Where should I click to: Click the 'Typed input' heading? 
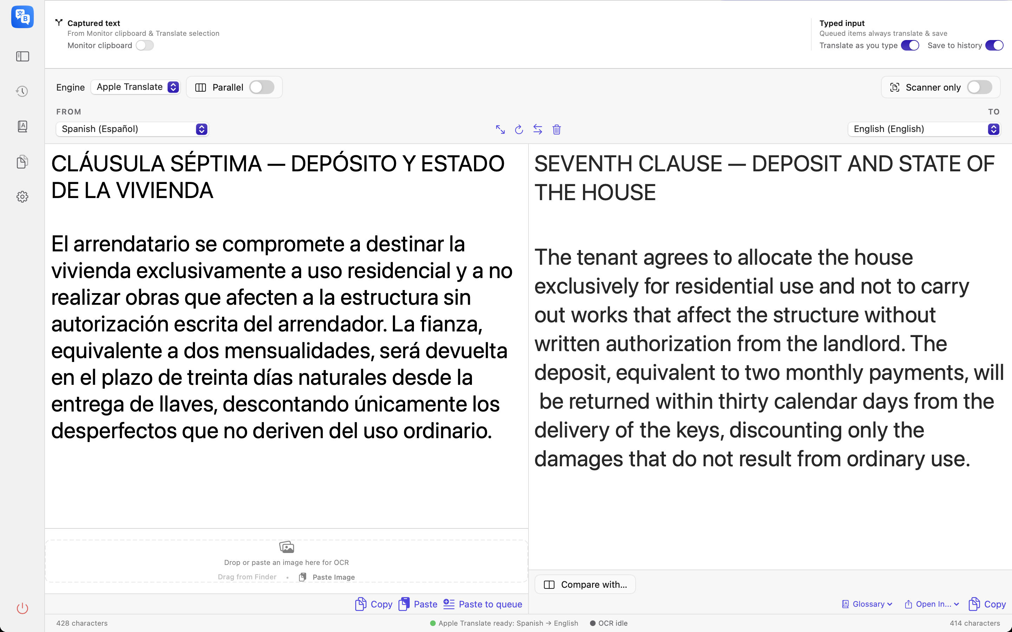pos(842,23)
